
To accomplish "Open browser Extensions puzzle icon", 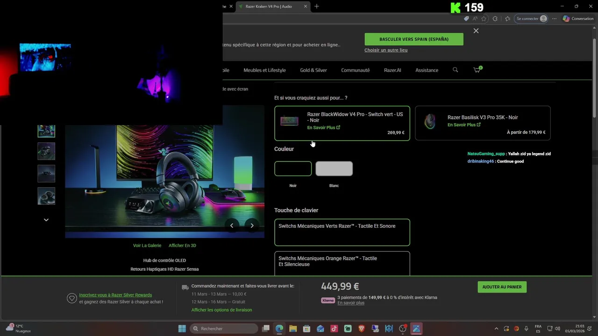I will point(495,19).
